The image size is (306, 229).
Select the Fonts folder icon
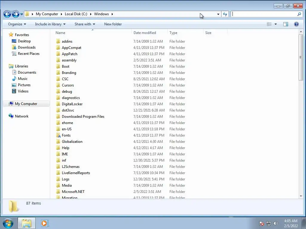(x=58, y=135)
